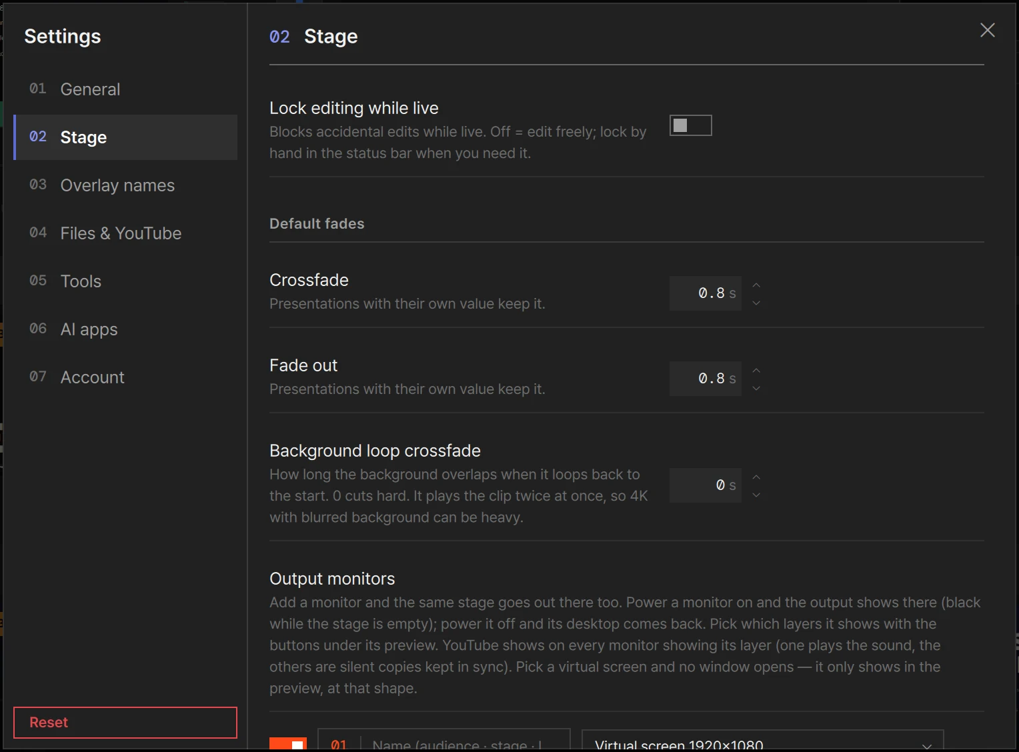Switch to the Tools section
This screenshot has width=1019, height=752.
(x=125, y=281)
